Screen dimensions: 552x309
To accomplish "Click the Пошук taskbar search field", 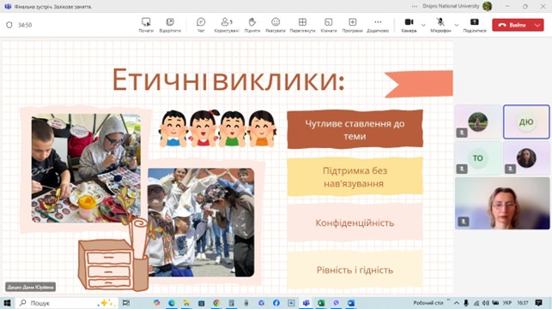I will [x=67, y=303].
